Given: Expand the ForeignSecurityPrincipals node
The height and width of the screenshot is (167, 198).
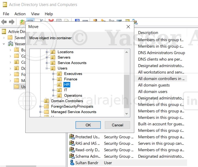Looking at the screenshot, I should click(40, 106).
